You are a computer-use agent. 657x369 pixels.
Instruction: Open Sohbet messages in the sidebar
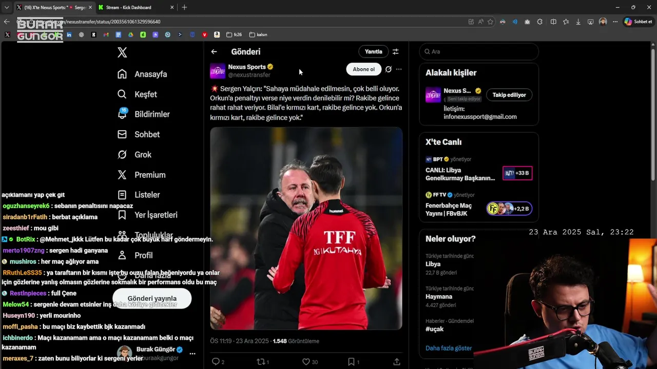[x=139, y=134]
